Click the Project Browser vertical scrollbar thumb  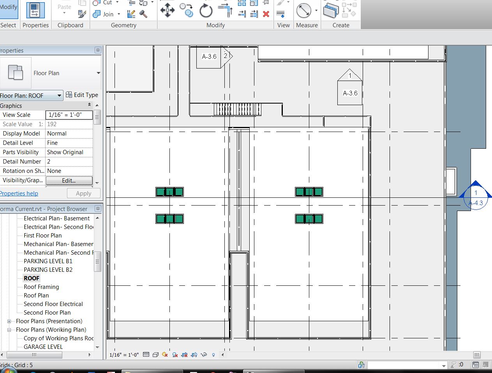(x=98, y=261)
